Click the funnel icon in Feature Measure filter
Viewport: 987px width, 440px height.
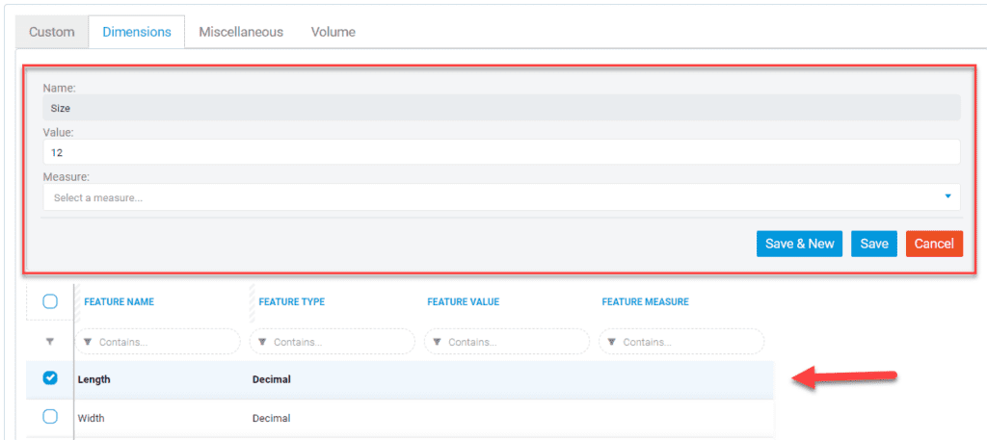pyautogui.click(x=612, y=342)
